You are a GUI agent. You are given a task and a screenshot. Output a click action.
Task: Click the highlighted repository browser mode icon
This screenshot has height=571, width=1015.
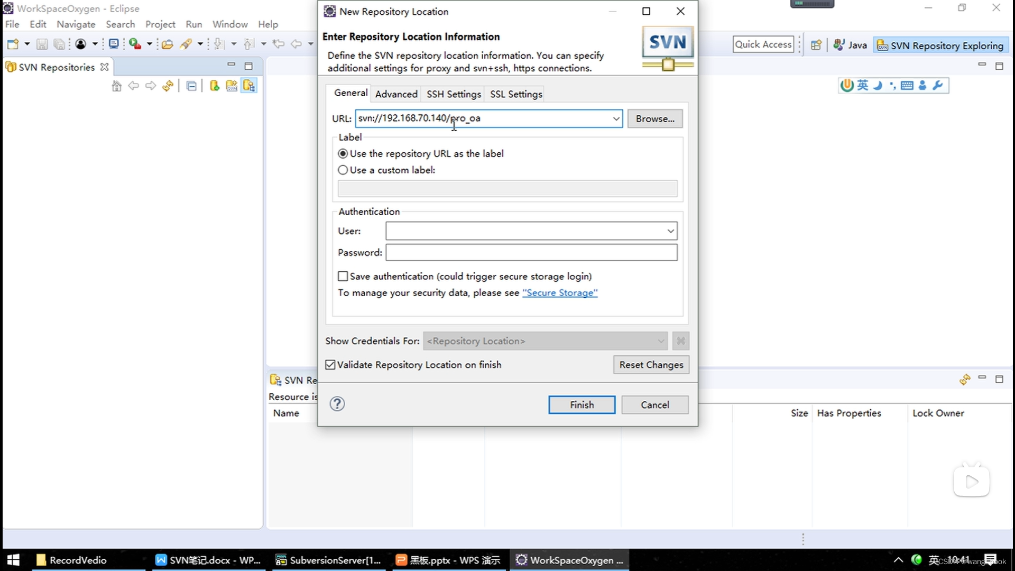point(249,86)
